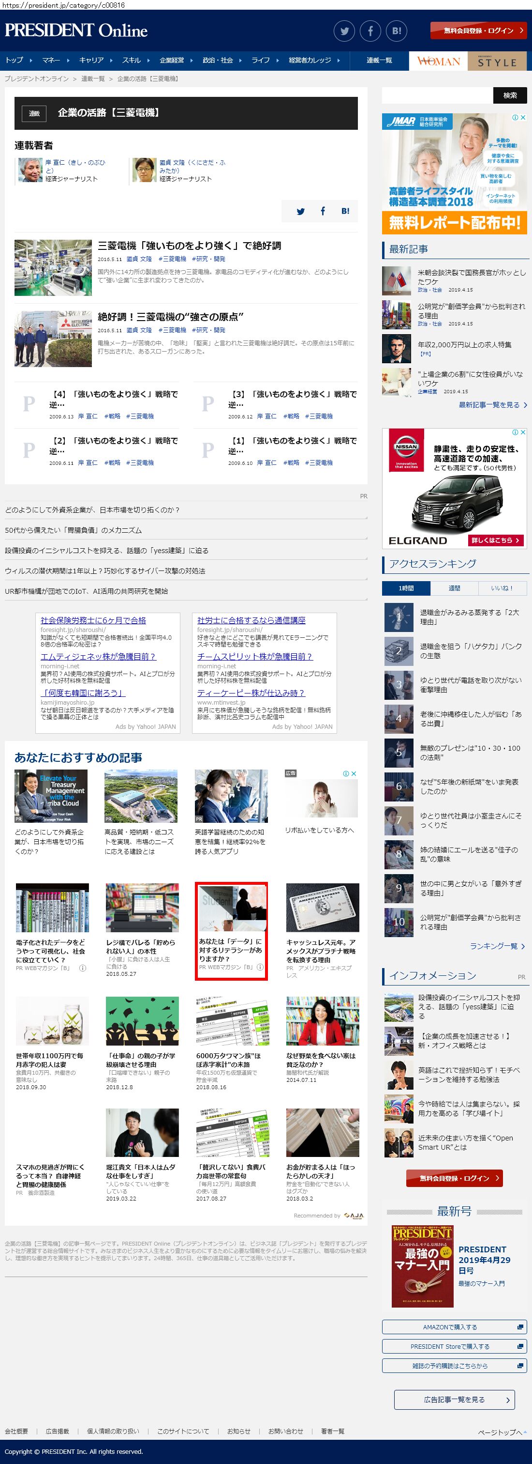Open ad link ティーケーピー株が仕込み時？

point(251,693)
